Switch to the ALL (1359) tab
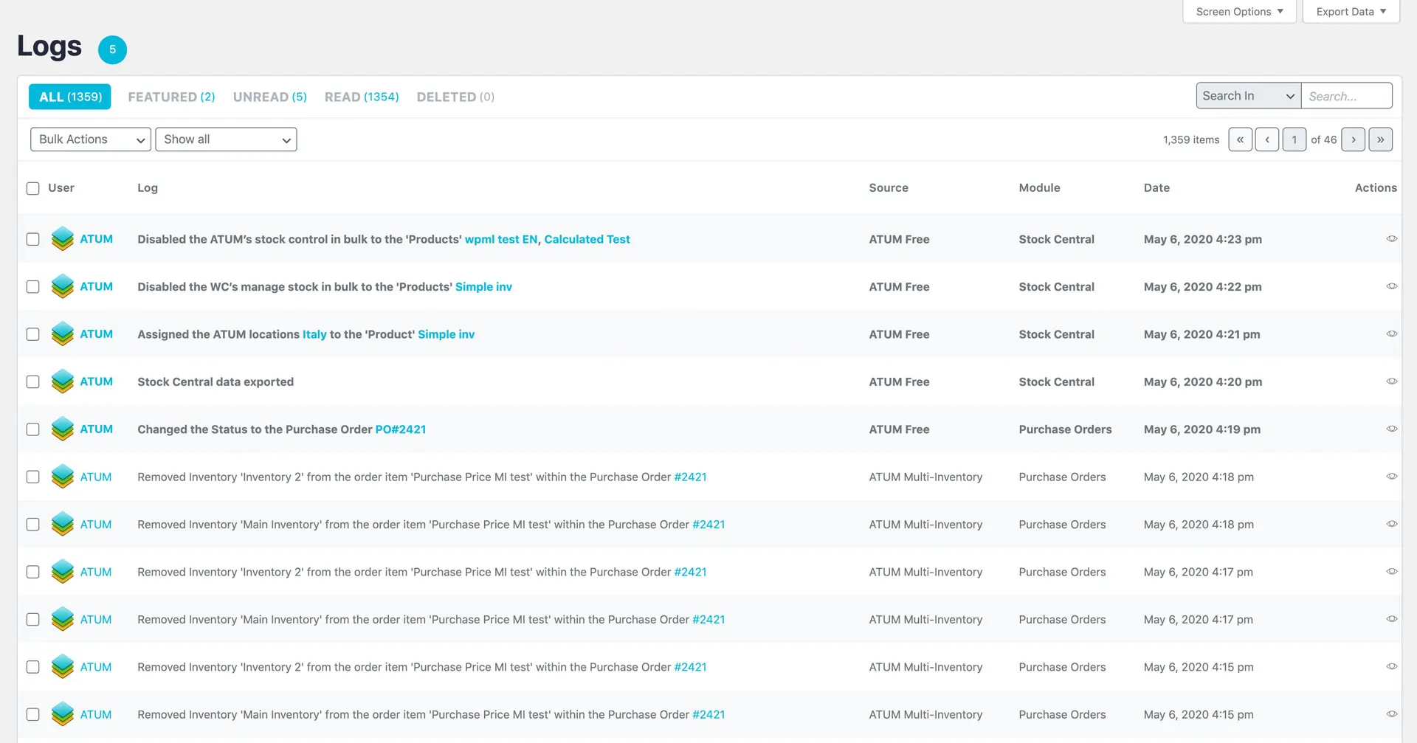 click(70, 97)
